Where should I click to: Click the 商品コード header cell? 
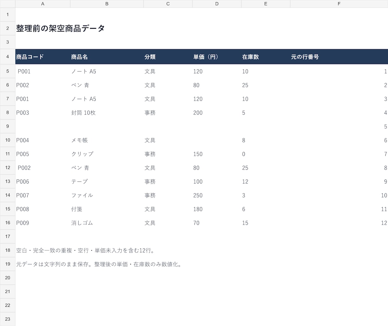(43, 57)
